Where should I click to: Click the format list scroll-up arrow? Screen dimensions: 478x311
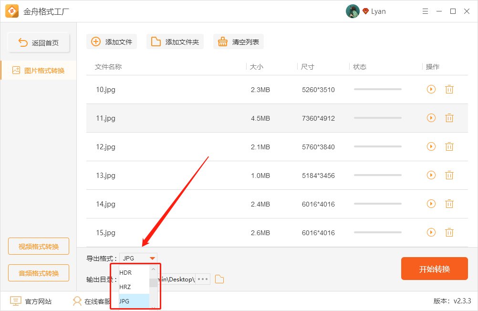pos(153,269)
